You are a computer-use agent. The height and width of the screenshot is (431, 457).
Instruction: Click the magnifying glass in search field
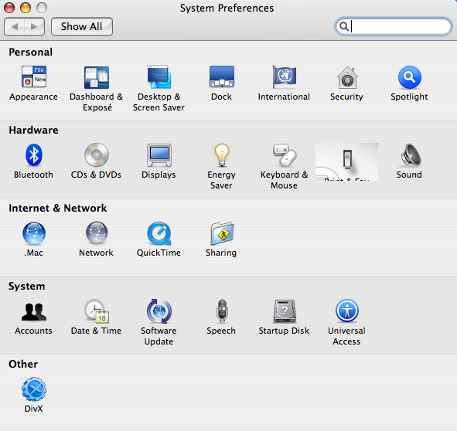pos(344,26)
